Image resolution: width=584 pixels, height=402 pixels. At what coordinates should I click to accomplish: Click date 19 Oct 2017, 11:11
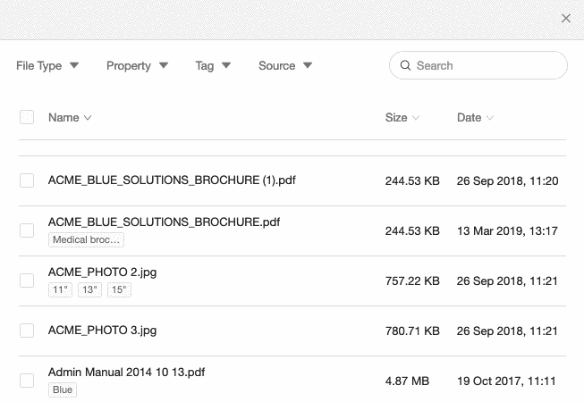[x=506, y=381]
